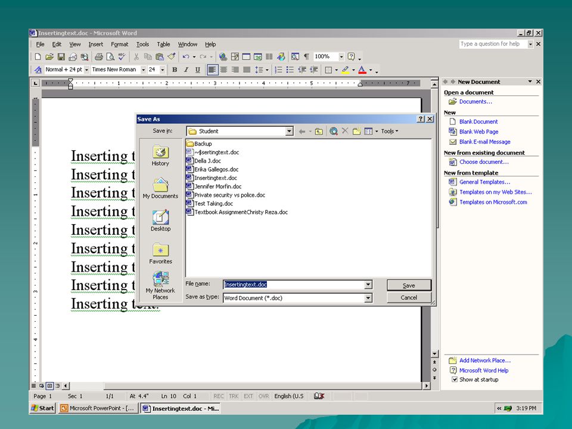Open Print Preview from the toolbar

(110, 57)
